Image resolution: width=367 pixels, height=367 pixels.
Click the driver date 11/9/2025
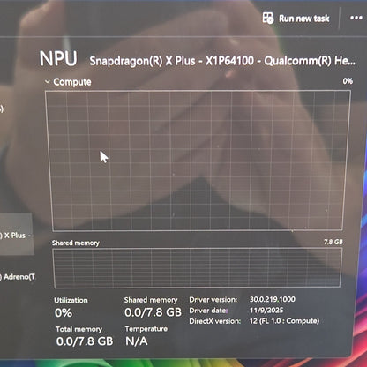pyautogui.click(x=266, y=311)
